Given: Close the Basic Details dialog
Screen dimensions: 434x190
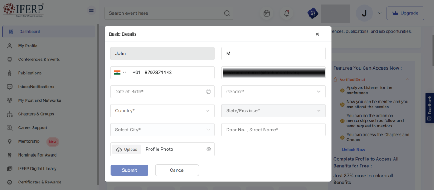Looking at the screenshot, I should pyautogui.click(x=317, y=34).
